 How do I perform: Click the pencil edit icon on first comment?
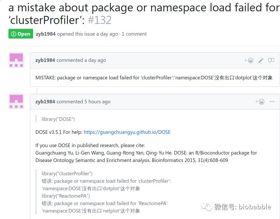click(x=261, y=60)
